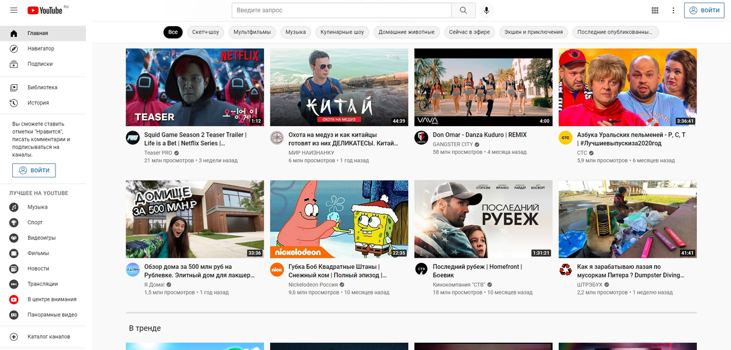
Task: Go to Teaser PRO channel name
Action: [158, 152]
